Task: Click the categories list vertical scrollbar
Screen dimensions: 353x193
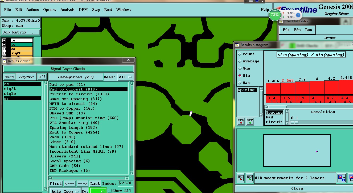Action: click(x=132, y=129)
